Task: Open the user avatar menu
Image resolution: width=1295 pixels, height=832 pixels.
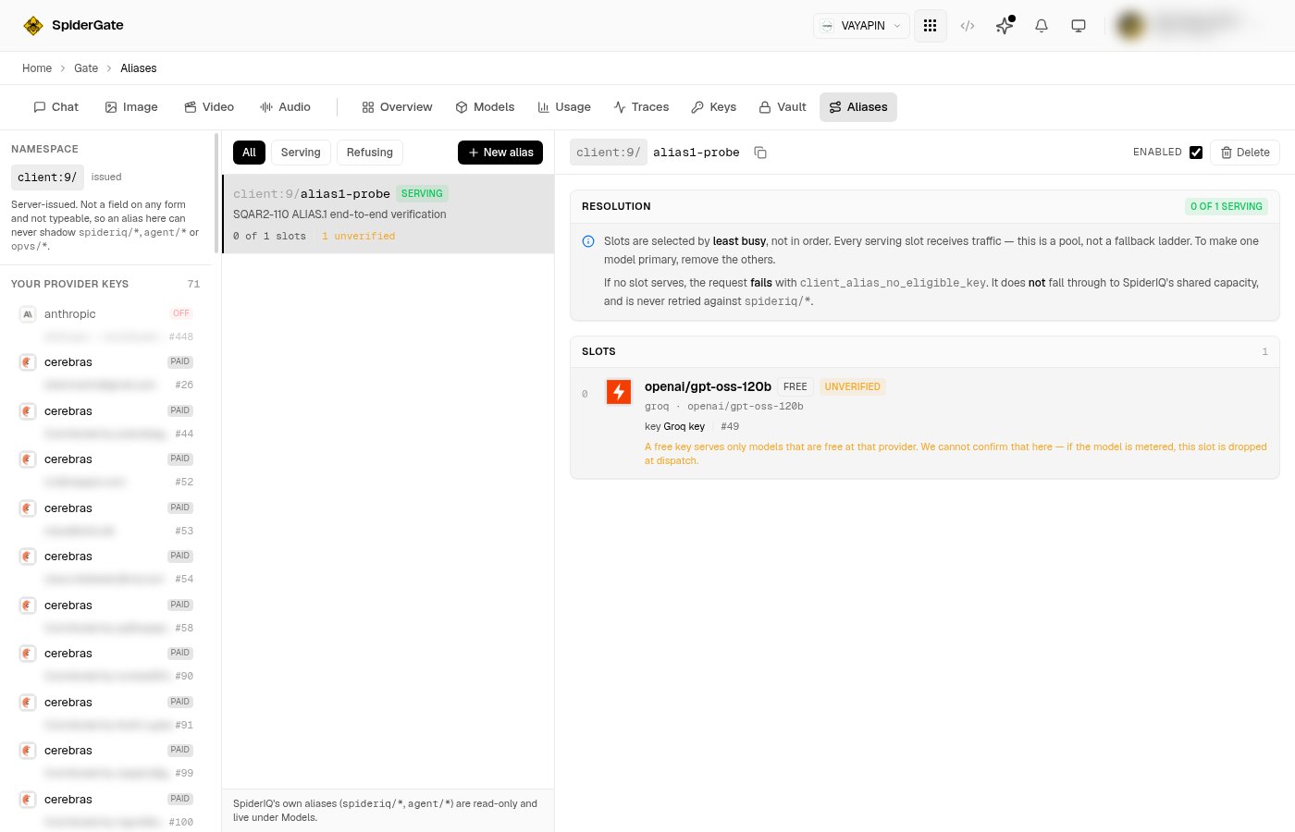Action: click(1130, 26)
